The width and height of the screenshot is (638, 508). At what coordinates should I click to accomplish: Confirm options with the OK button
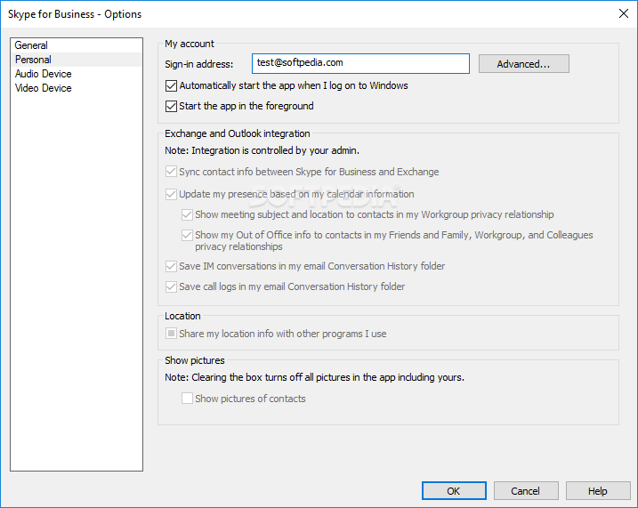(x=454, y=491)
